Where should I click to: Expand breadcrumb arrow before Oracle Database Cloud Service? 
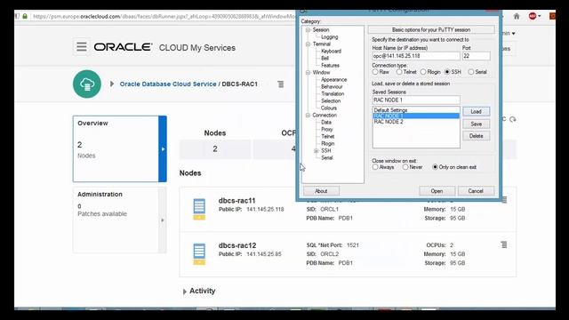(112, 84)
